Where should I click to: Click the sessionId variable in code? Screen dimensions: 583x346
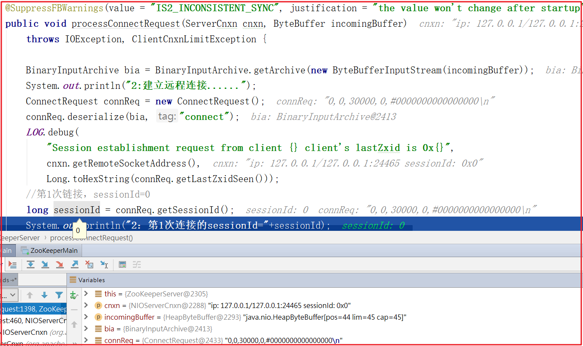tap(77, 210)
